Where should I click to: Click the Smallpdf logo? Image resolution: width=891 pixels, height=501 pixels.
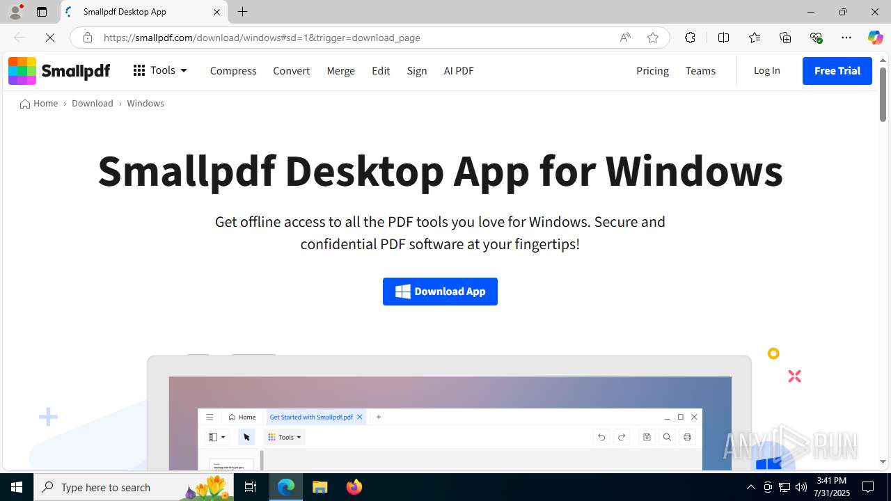point(59,70)
